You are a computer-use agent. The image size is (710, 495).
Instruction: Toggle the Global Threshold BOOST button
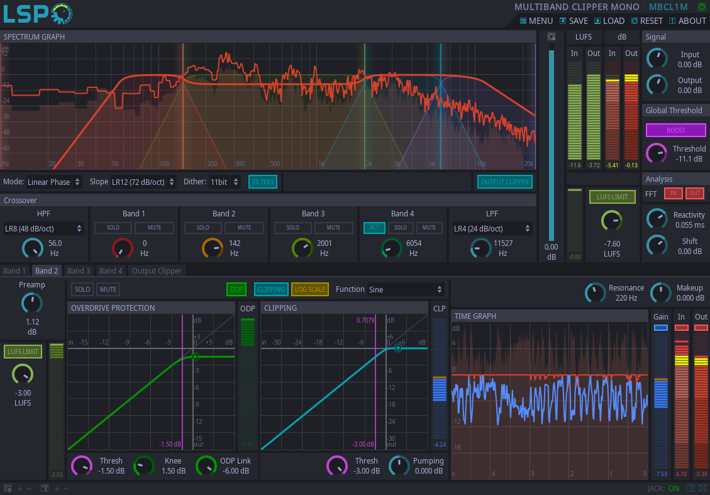click(675, 130)
